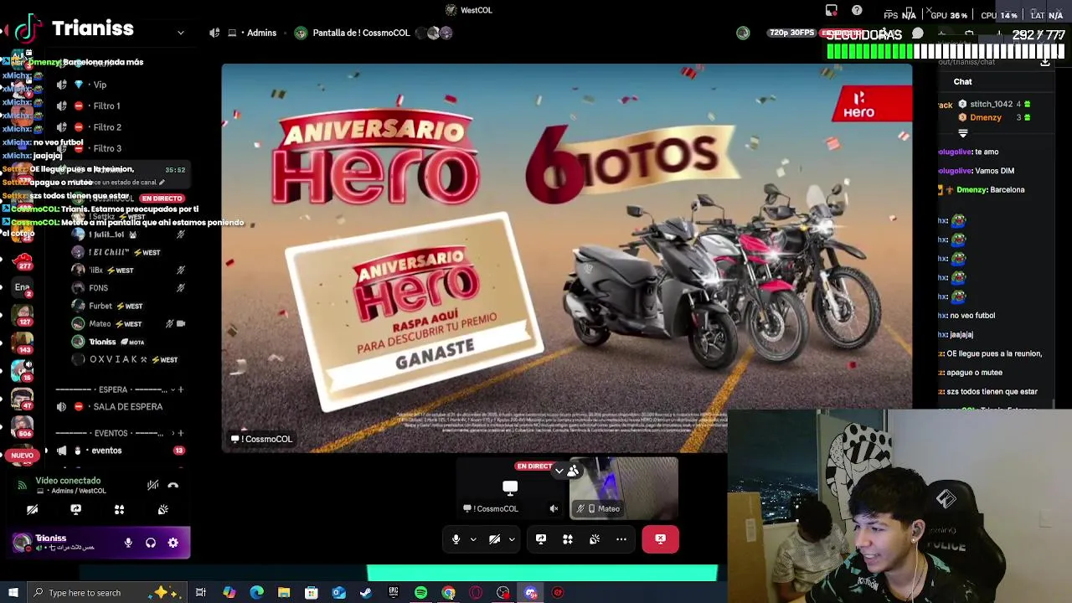This screenshot has height=603, width=1072.
Task: Join the Filtro 3 voice channel
Action: [107, 148]
